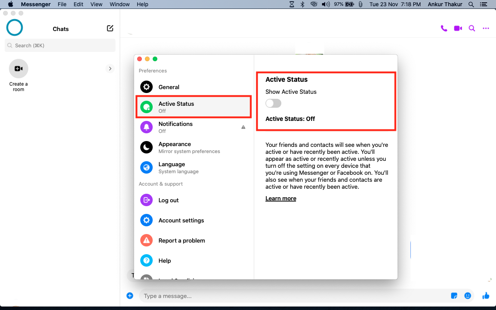This screenshot has width=496, height=310.
Task: Follow the Learn more link
Action: point(281,198)
